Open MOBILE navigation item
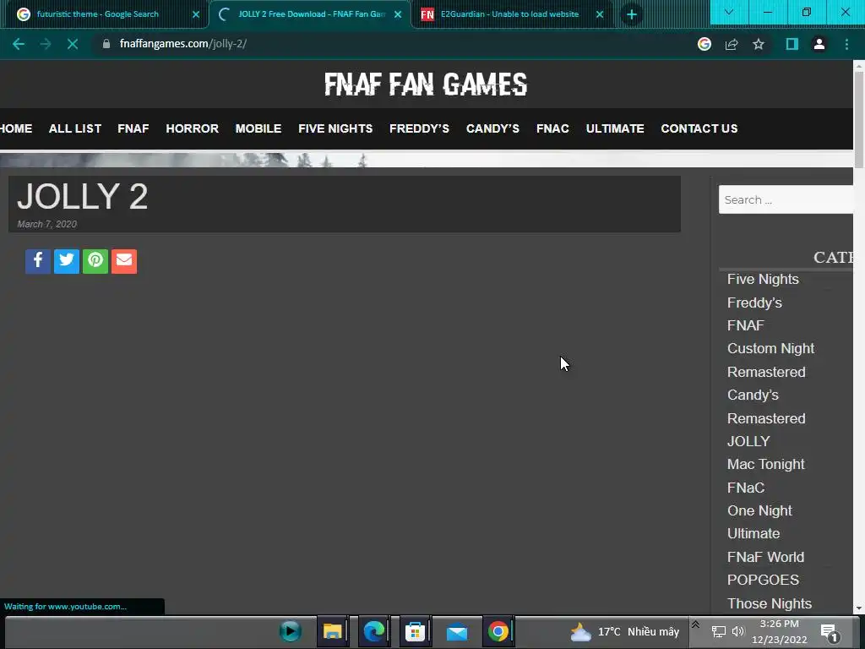 point(258,128)
